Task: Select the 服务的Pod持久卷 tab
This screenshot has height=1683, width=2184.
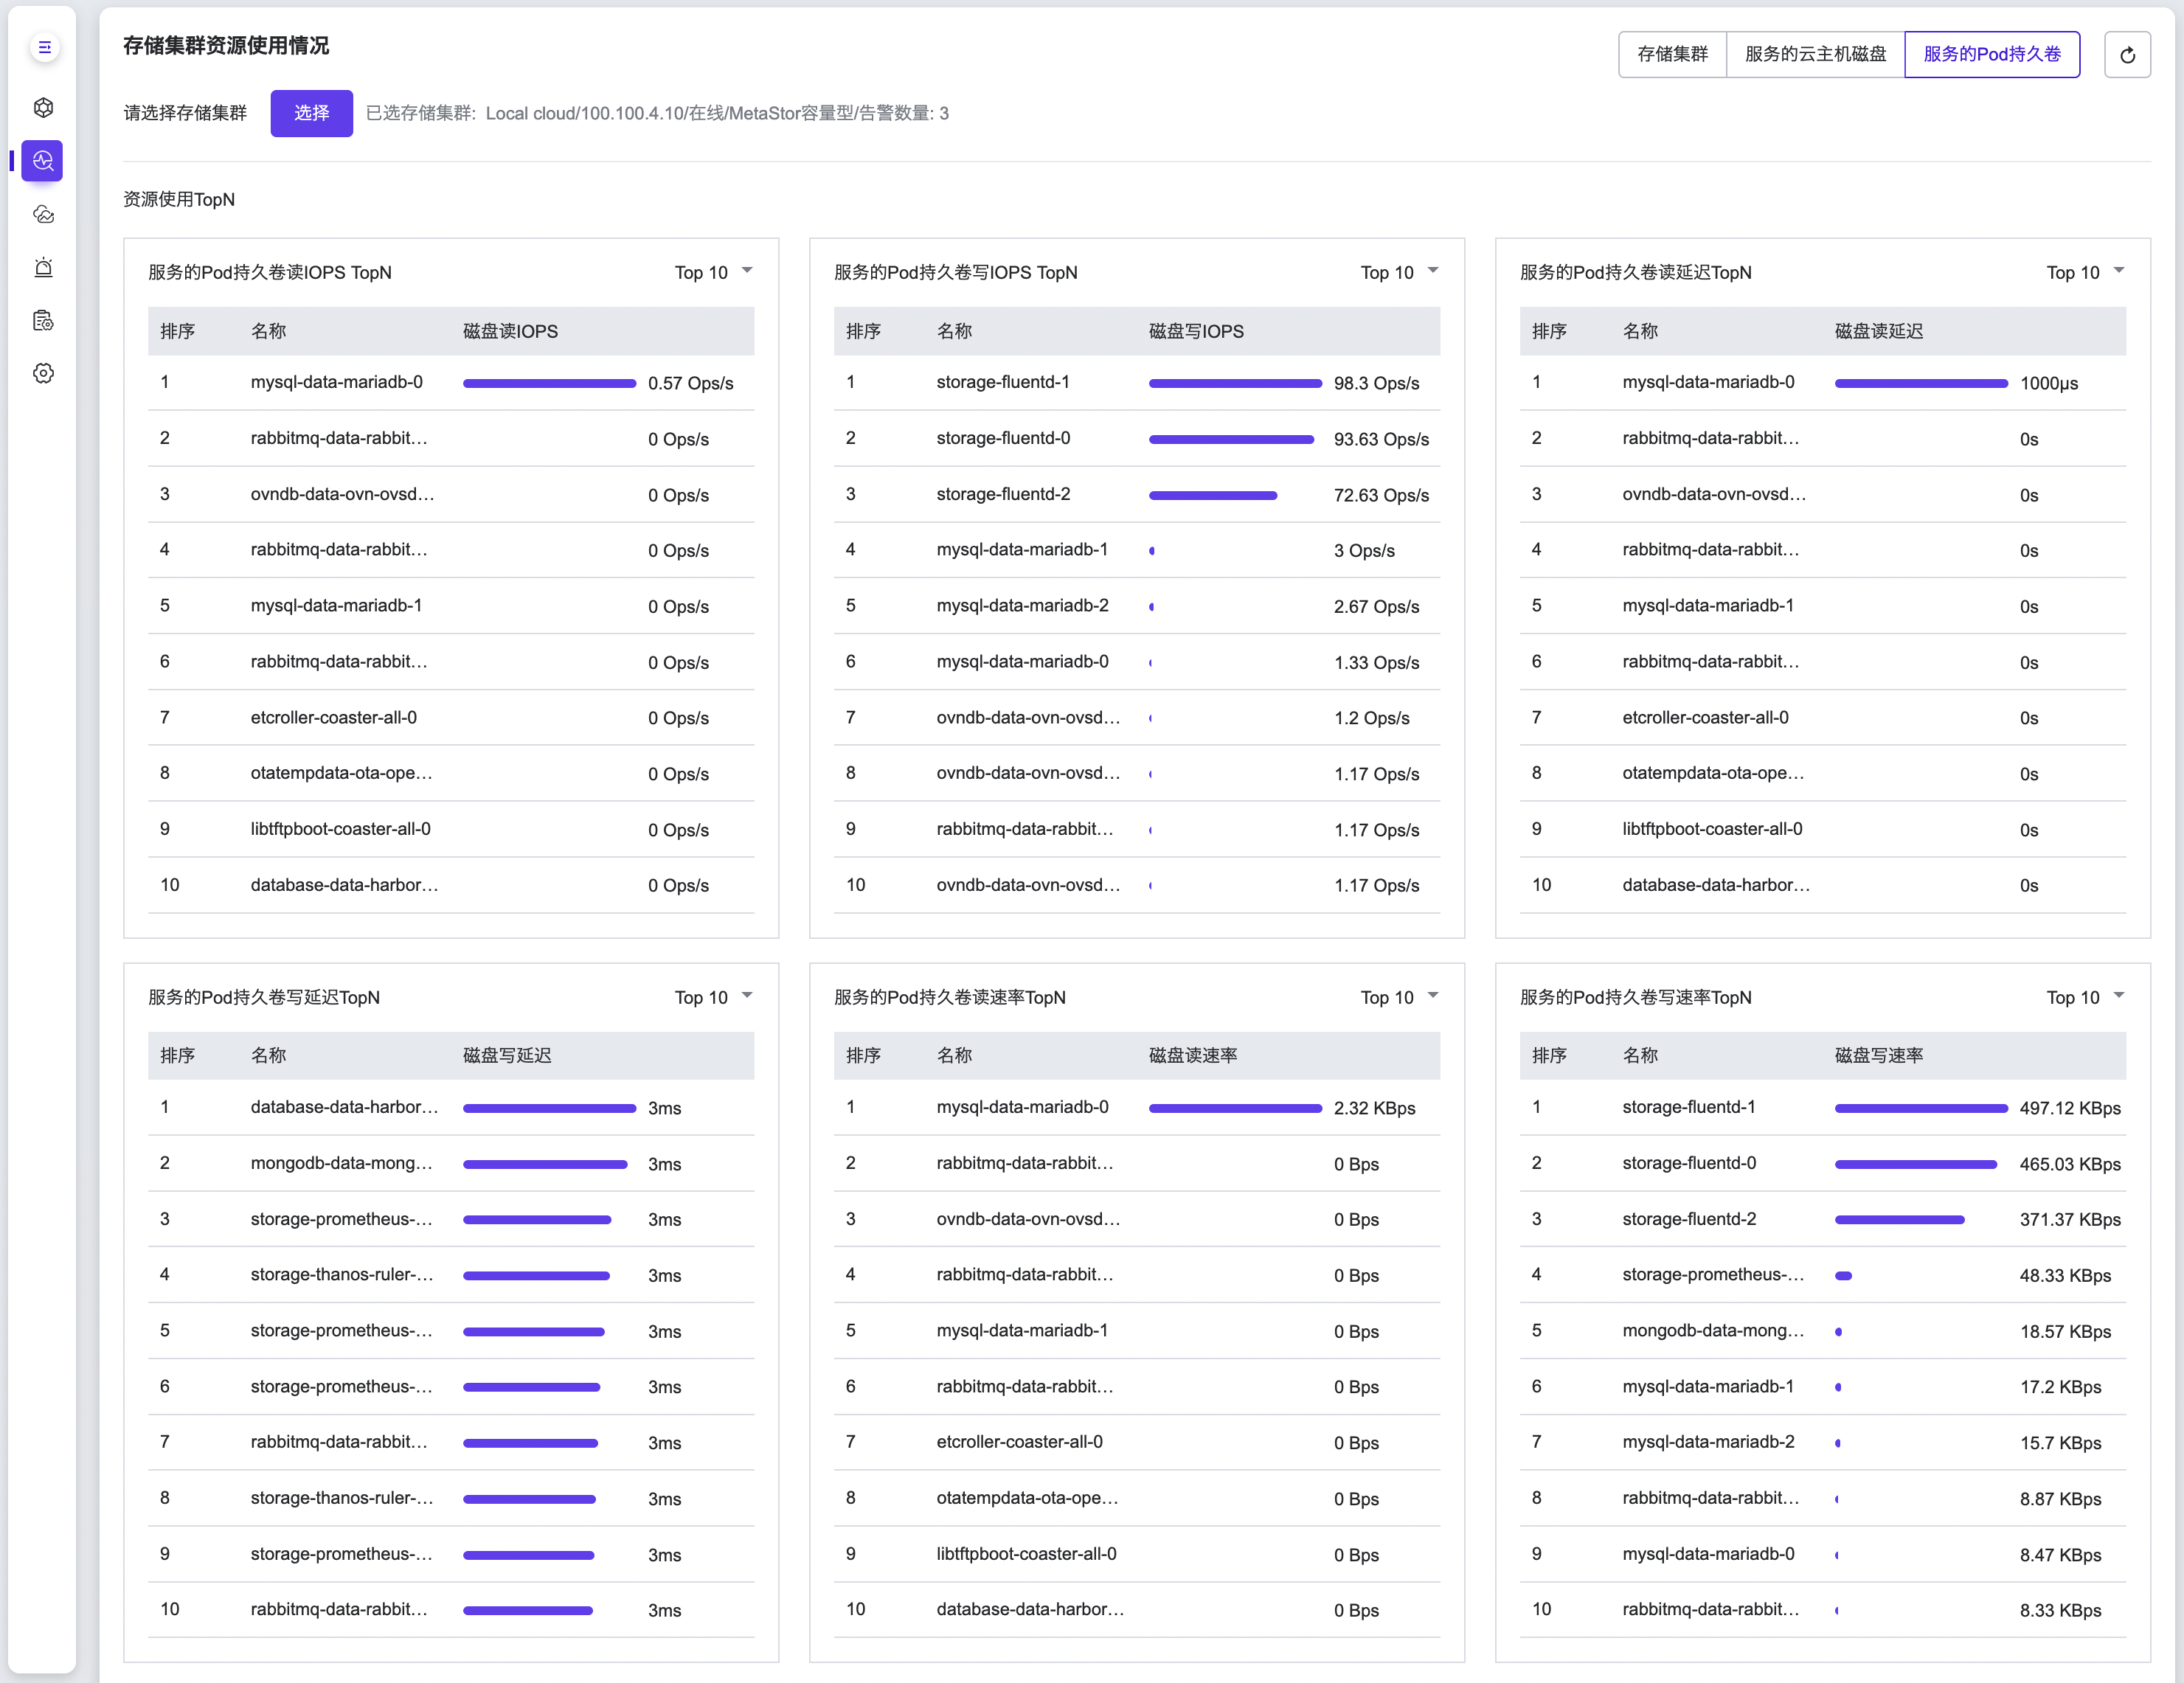Action: (1992, 54)
